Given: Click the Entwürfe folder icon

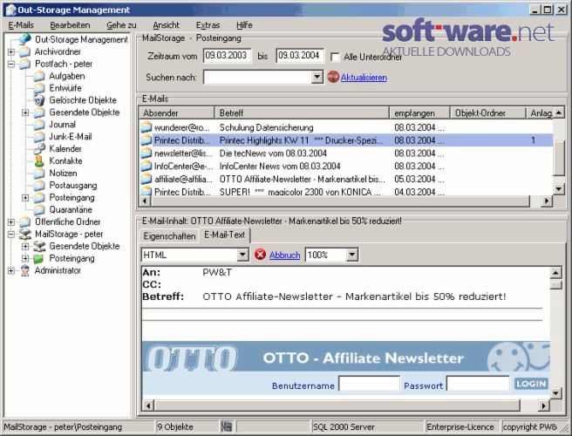Looking at the screenshot, I should coord(39,88).
